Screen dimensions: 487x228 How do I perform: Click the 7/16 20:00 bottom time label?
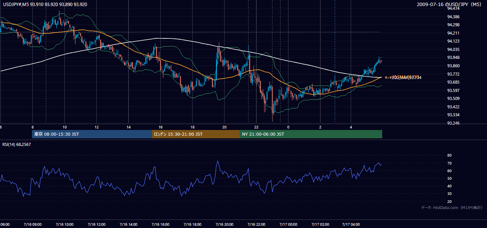point(224,224)
